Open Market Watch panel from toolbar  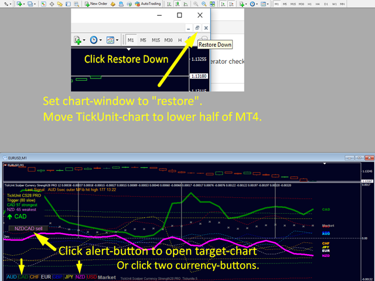pos(43,4)
